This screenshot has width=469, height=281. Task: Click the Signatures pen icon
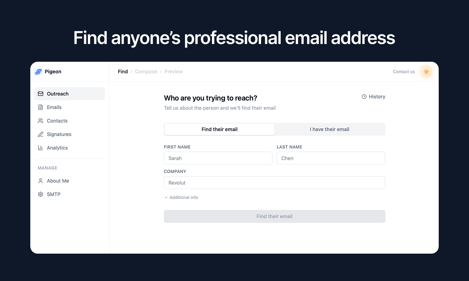click(41, 134)
